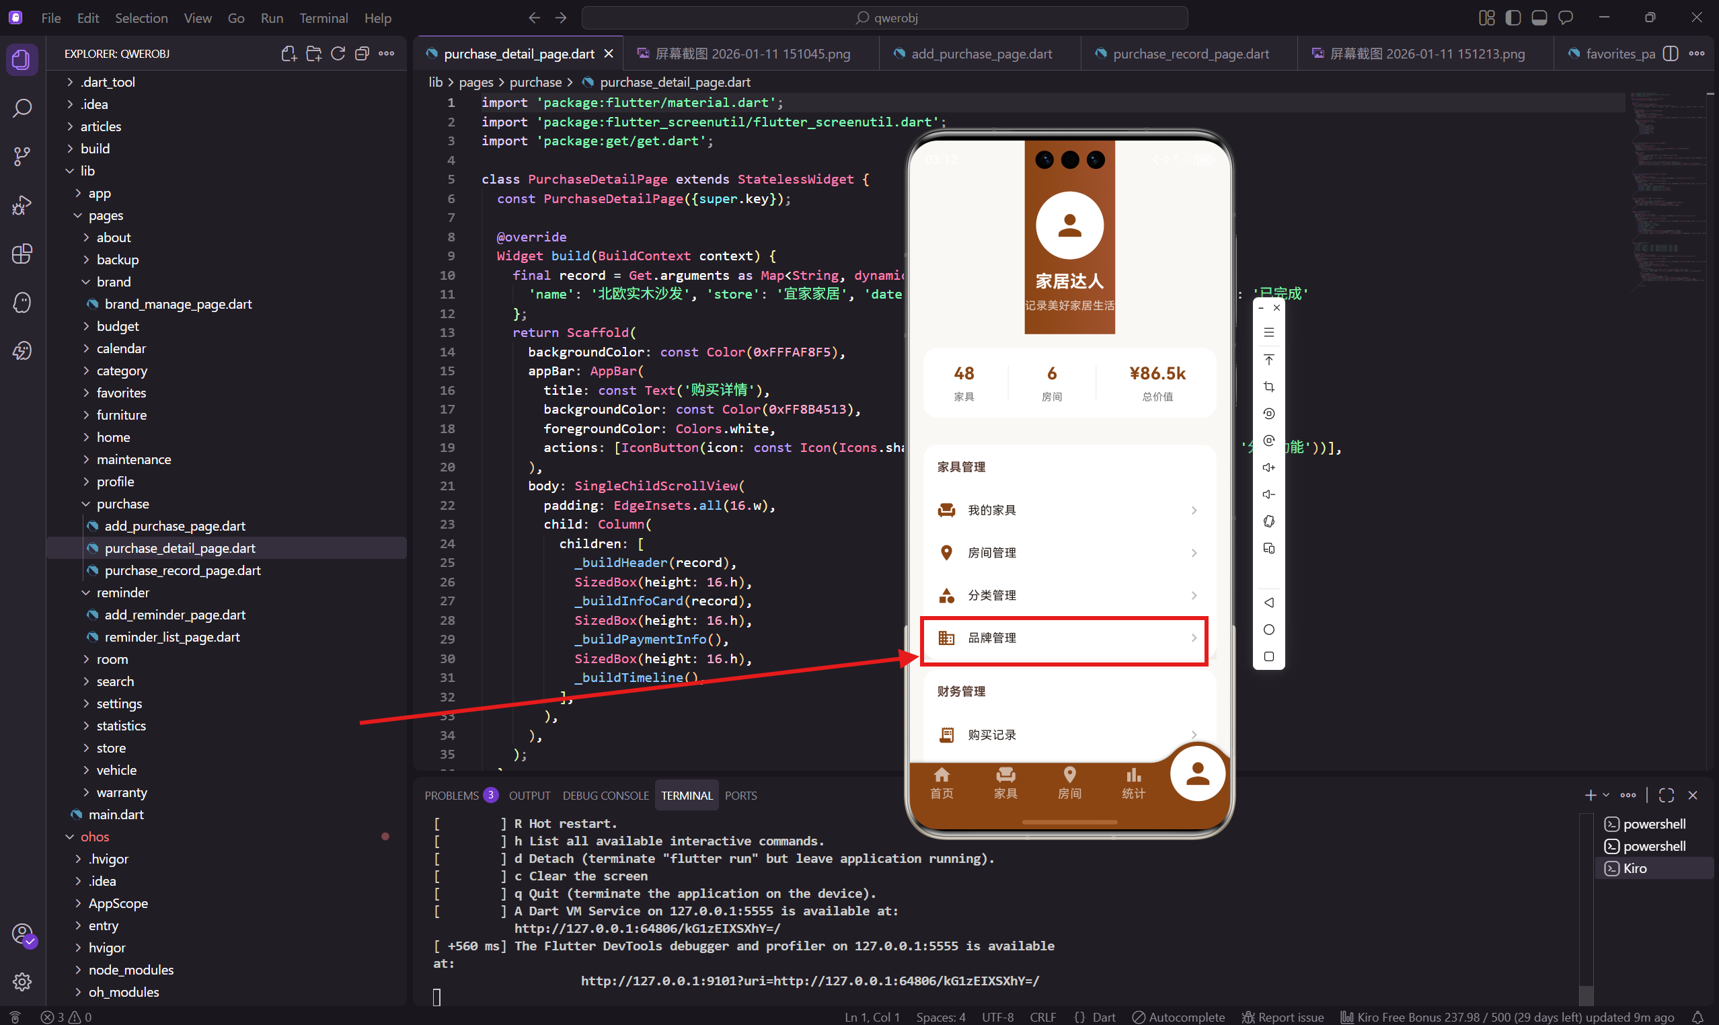This screenshot has height=1025, width=1719.
Task: Switch to purchase_record_page.dart editor tab
Action: click(1189, 54)
